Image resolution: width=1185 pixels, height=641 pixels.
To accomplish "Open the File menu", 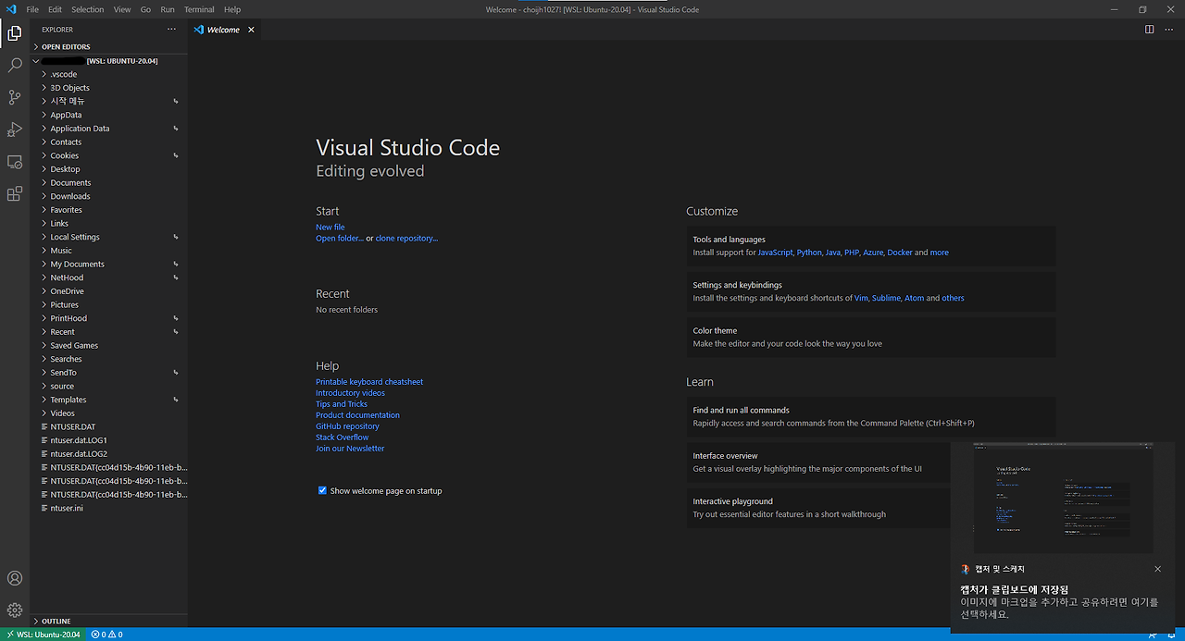I will [x=32, y=9].
